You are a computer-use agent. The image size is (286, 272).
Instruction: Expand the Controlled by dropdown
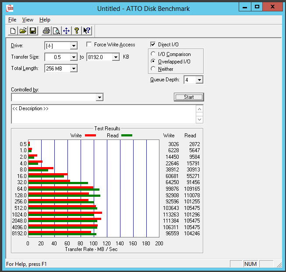pyautogui.click(x=99, y=97)
